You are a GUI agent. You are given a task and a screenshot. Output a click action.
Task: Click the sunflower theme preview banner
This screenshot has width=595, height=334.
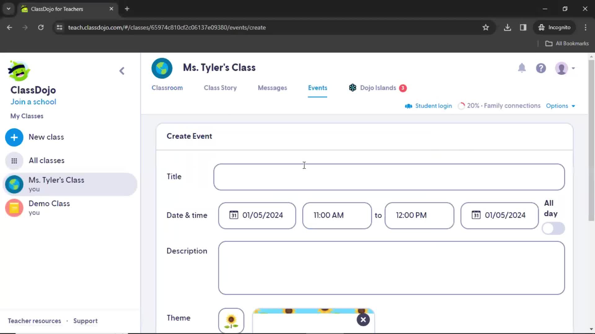click(314, 321)
